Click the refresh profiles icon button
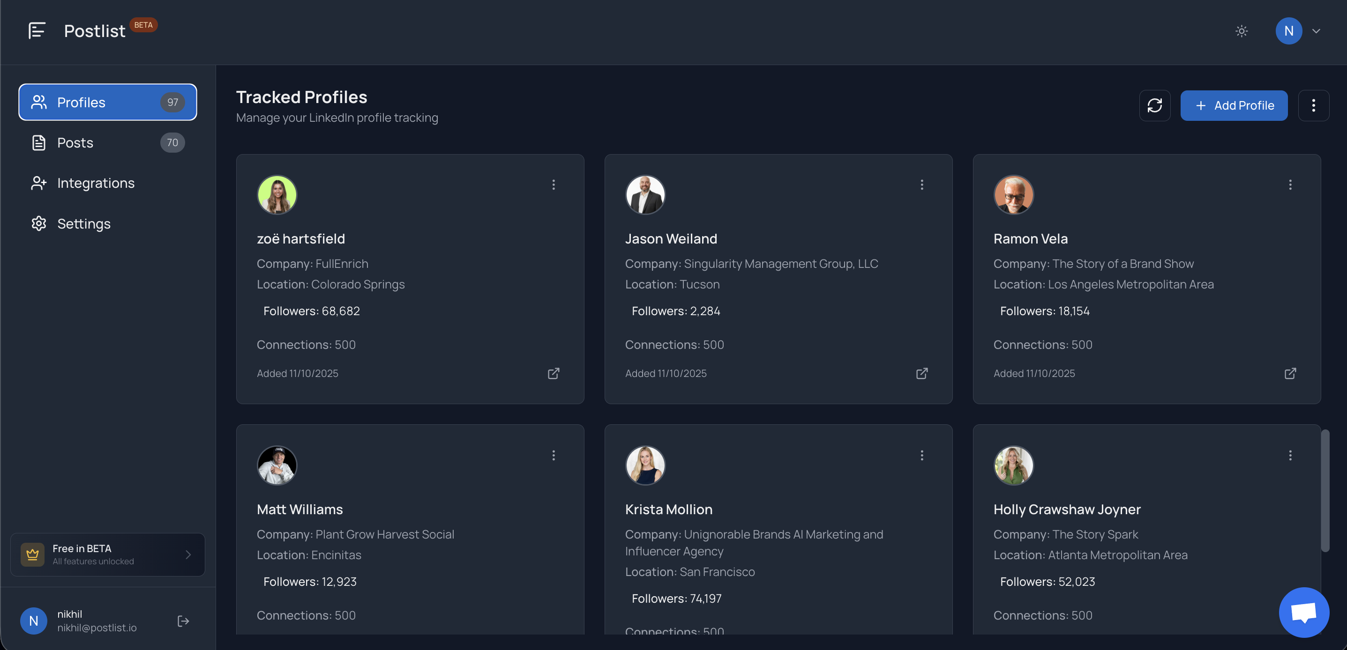 point(1154,105)
